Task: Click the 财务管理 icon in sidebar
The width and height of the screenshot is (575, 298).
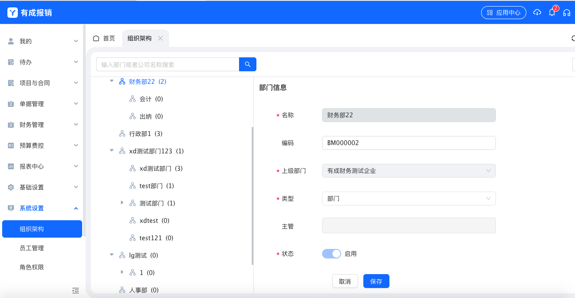Action: pos(11,125)
